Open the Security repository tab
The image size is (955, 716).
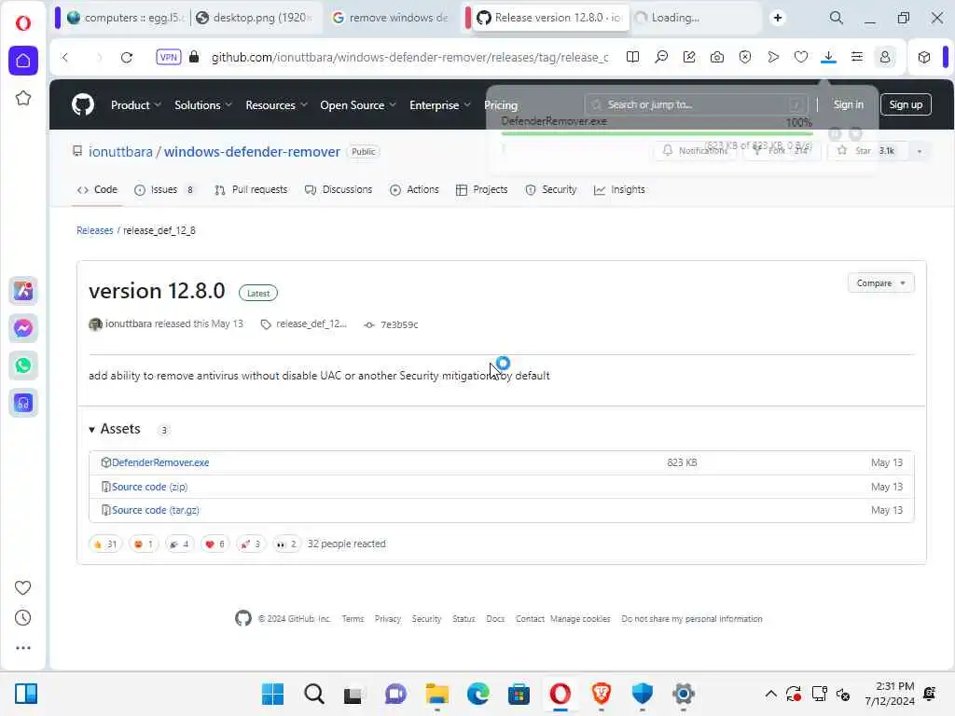(550, 190)
